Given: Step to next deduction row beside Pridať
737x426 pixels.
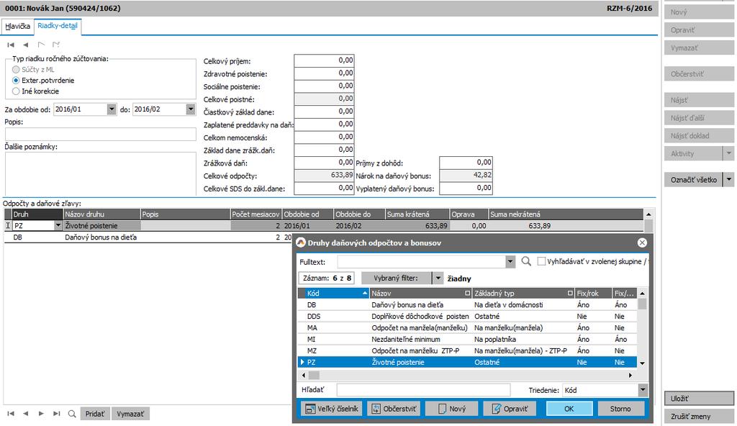Looking at the screenshot, I should [x=41, y=414].
